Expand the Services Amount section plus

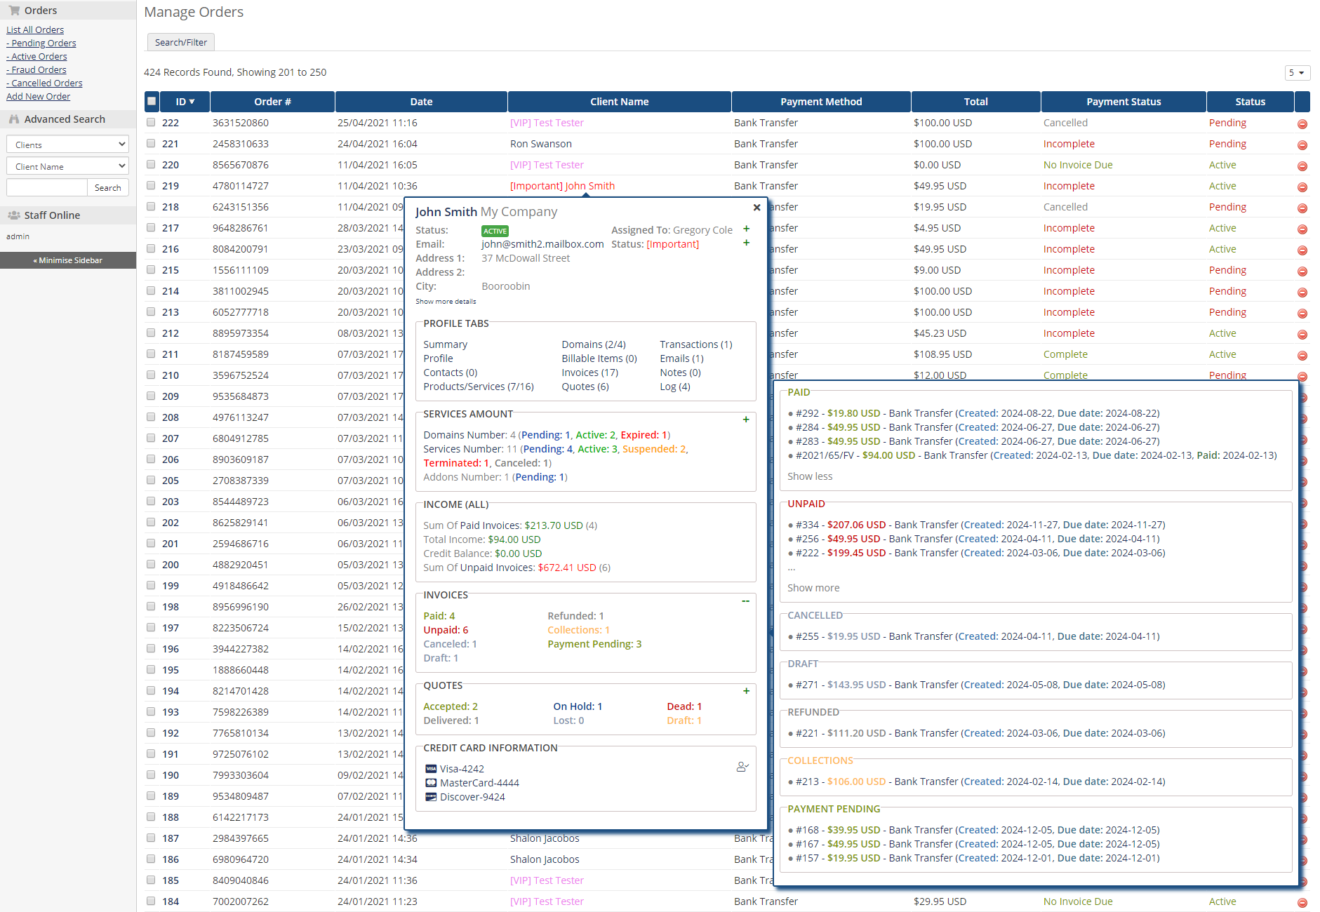tap(746, 420)
